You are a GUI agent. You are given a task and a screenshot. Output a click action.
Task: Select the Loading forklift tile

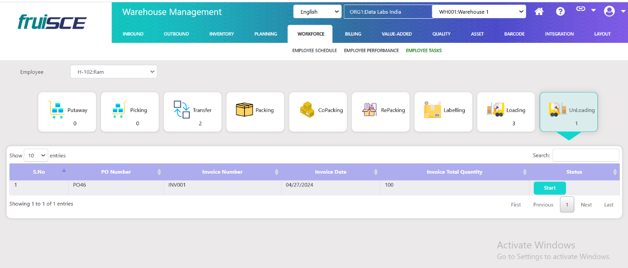pos(505,112)
